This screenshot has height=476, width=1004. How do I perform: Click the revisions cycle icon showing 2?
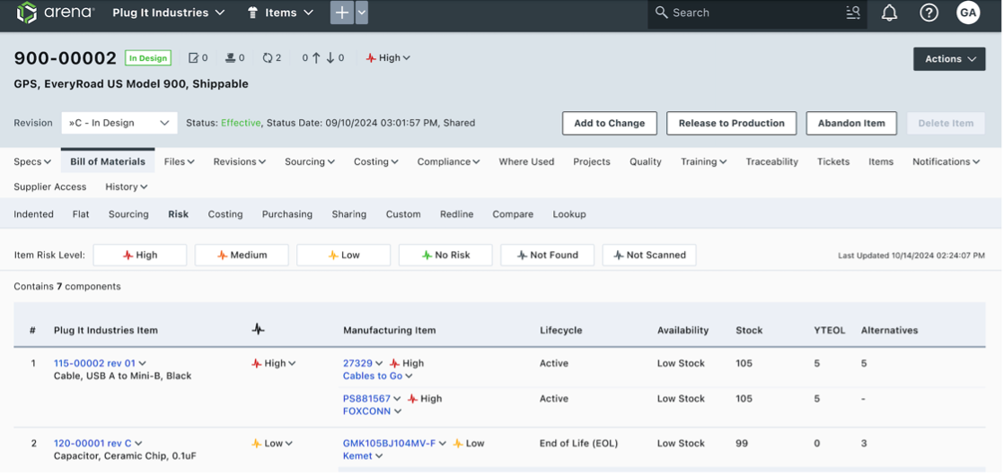(271, 58)
